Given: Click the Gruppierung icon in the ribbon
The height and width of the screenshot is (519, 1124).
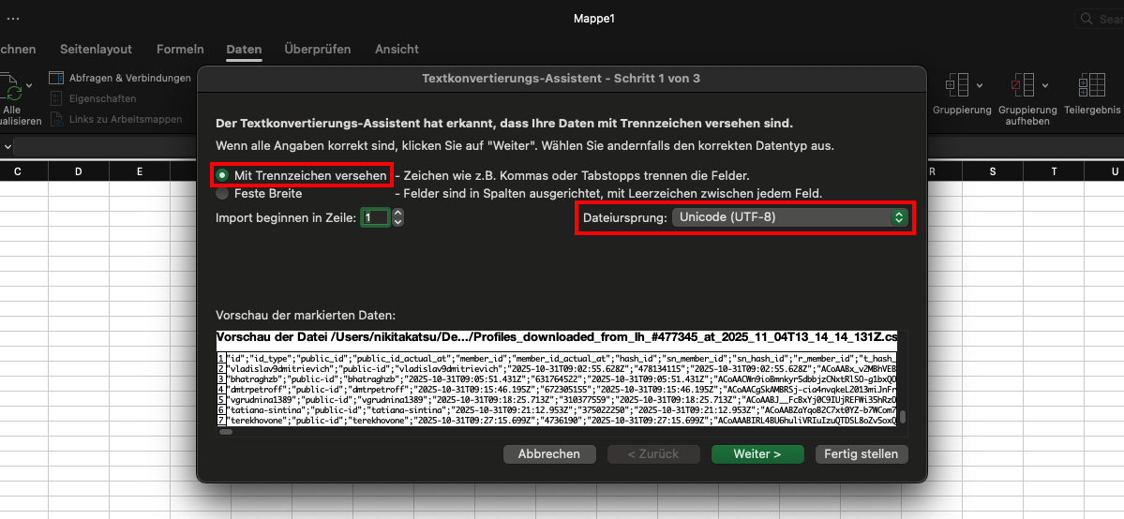Looking at the screenshot, I should (956, 85).
